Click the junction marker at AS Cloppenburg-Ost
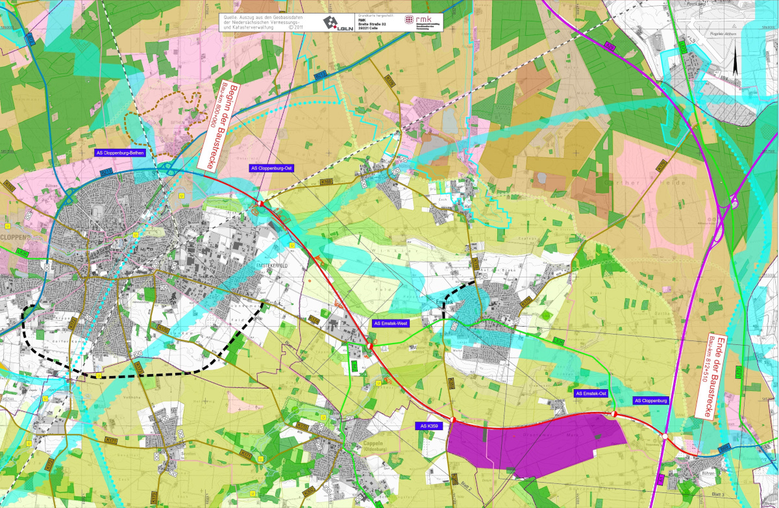Screen dimensions: 779x508 pos(260,204)
